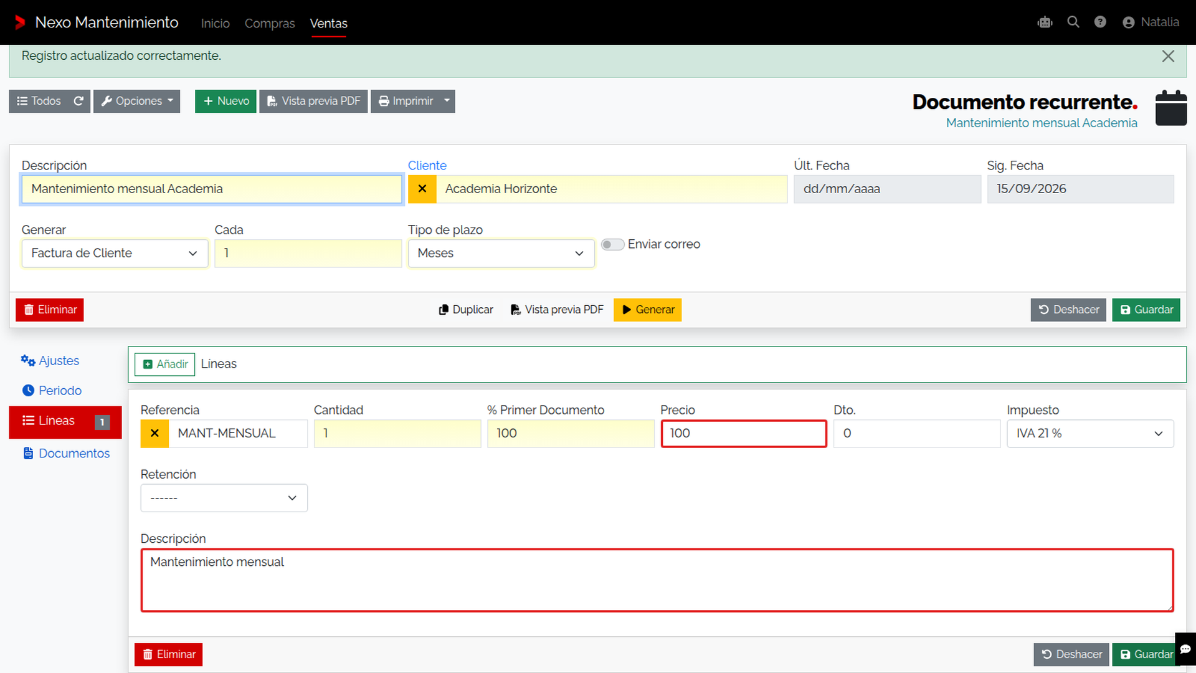Focus the main Descripción input field
The height and width of the screenshot is (673, 1196).
(212, 189)
